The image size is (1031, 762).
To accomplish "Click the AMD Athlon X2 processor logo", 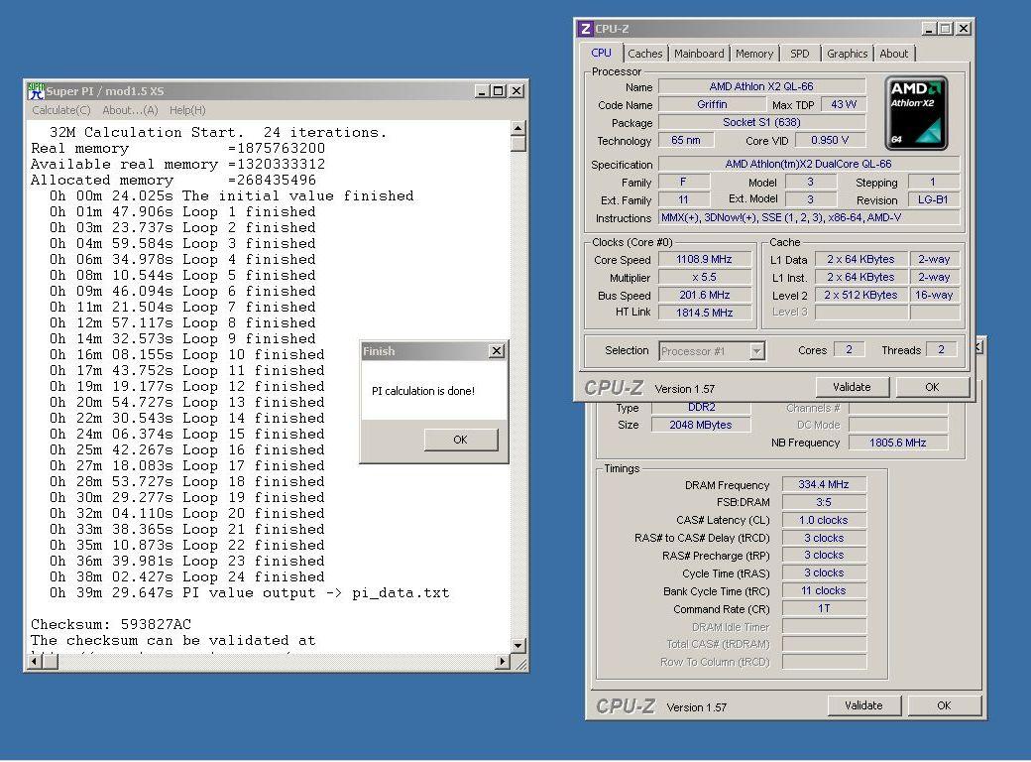I will pyautogui.click(x=915, y=113).
